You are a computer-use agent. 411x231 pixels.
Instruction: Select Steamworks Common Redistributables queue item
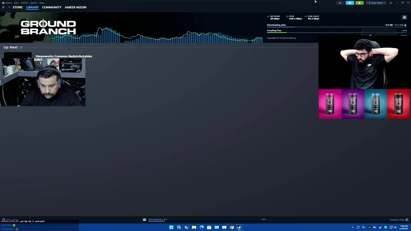pos(64,56)
